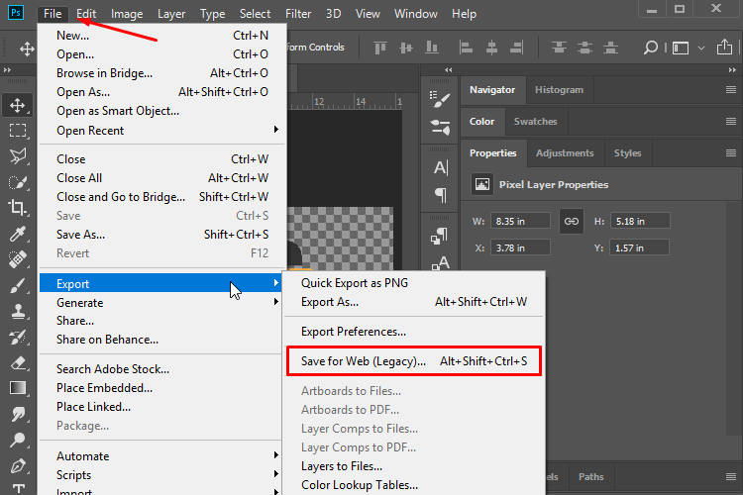
Task: Open Navigator panel options menu
Action: (731, 89)
